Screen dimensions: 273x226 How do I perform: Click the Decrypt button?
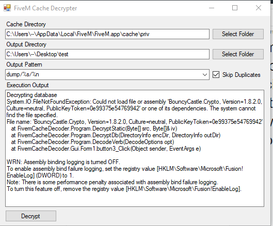tap(31, 216)
